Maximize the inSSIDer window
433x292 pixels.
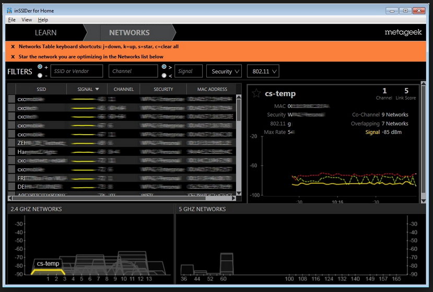[x=405, y=11]
